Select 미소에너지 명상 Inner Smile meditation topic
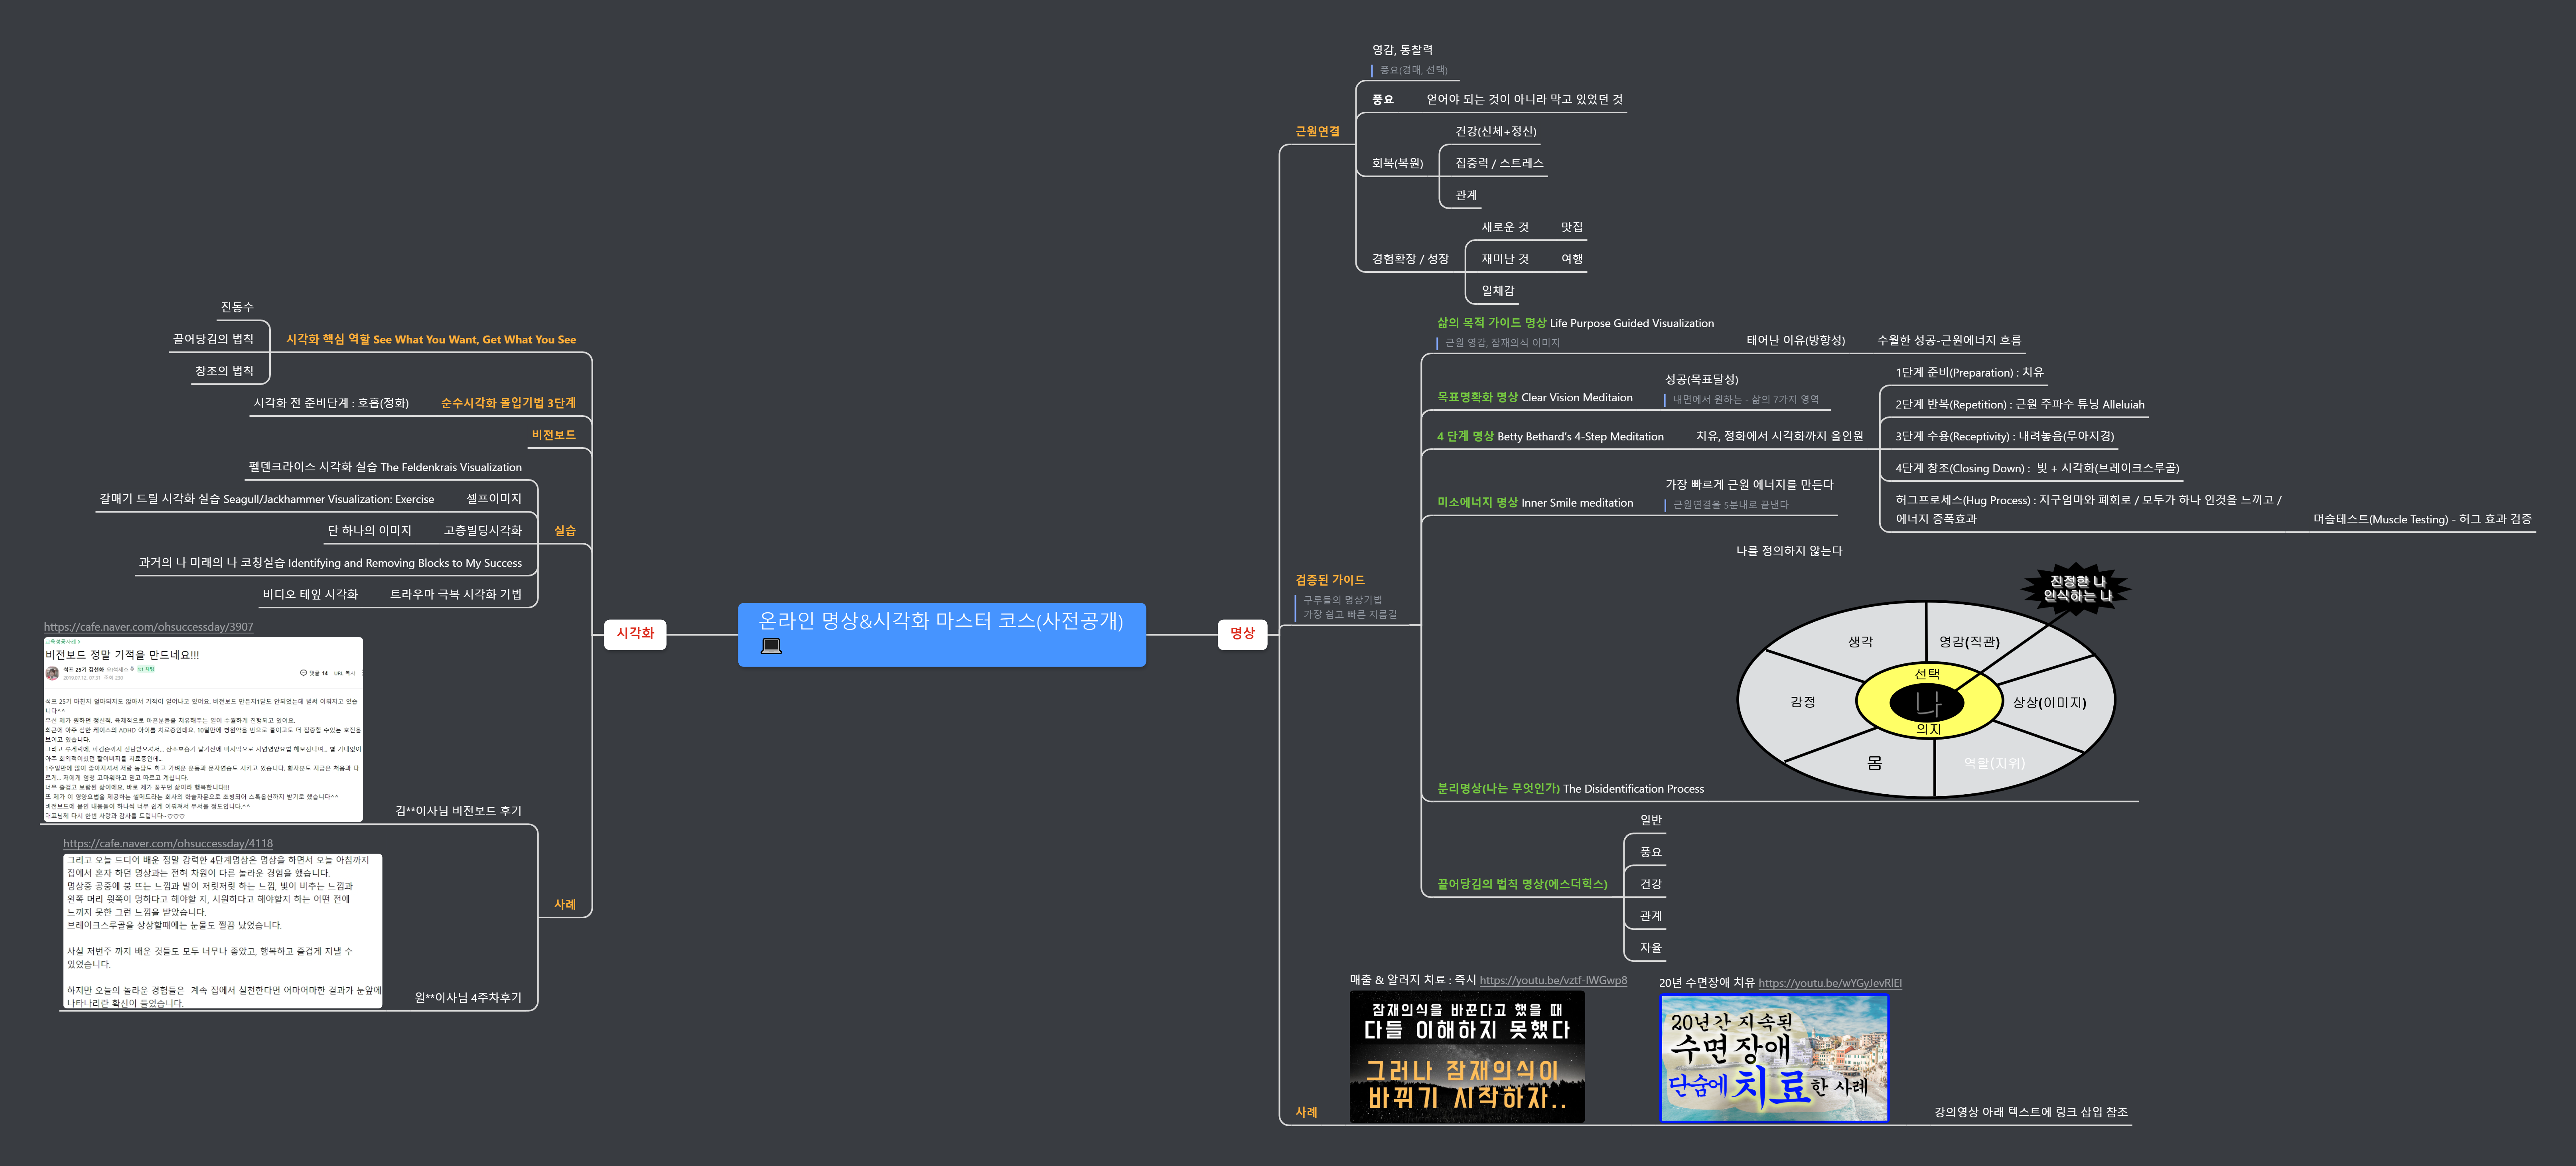The image size is (2576, 1166). [1535, 503]
